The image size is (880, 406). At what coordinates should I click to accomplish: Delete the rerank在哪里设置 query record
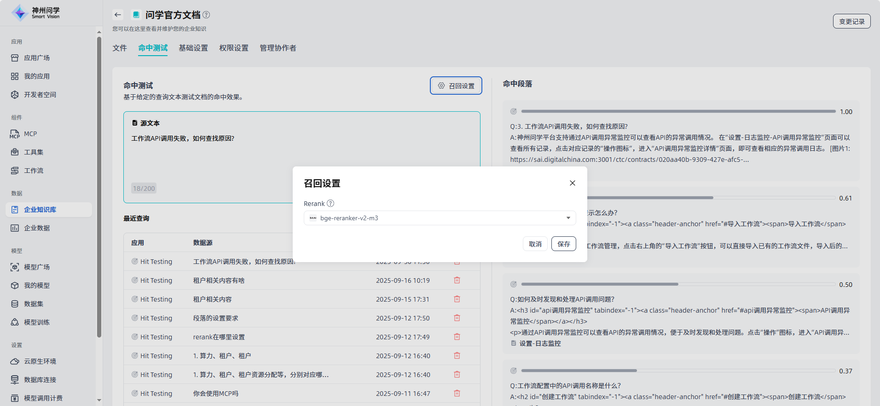[457, 337]
